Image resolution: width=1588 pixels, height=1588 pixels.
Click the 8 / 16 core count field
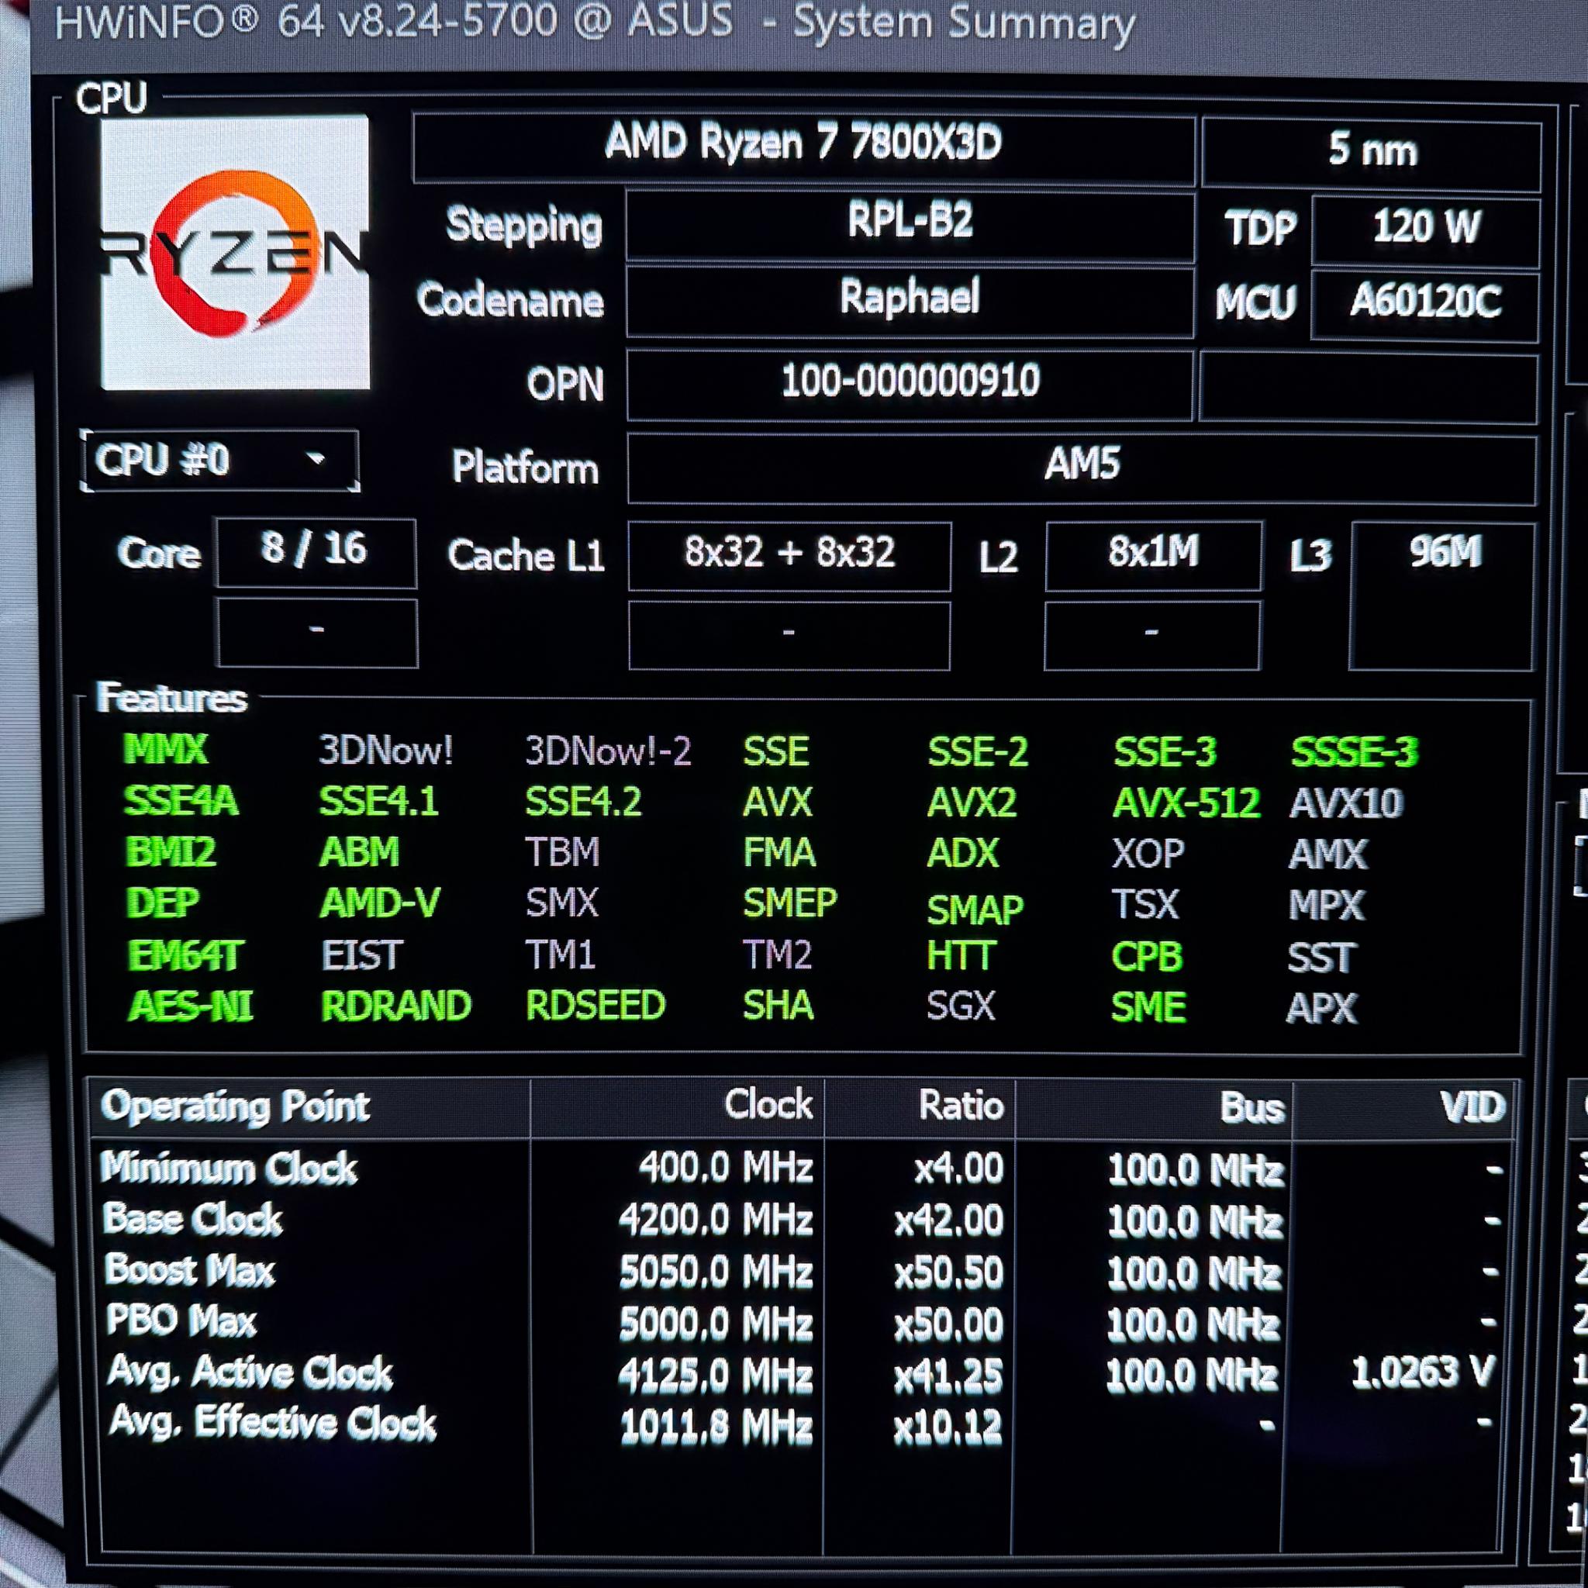pyautogui.click(x=316, y=552)
